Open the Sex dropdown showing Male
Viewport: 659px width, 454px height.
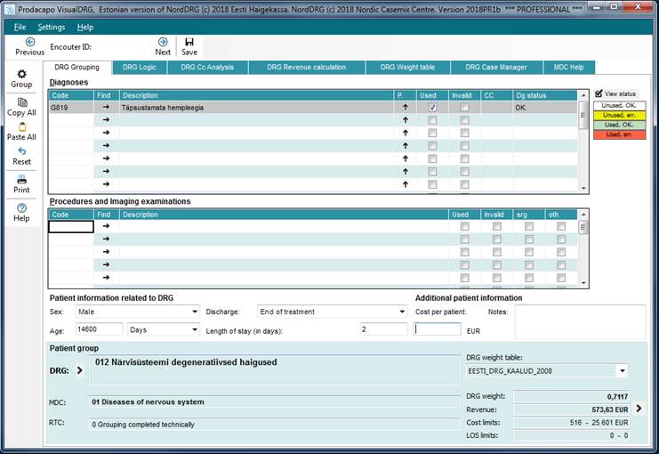click(x=137, y=312)
